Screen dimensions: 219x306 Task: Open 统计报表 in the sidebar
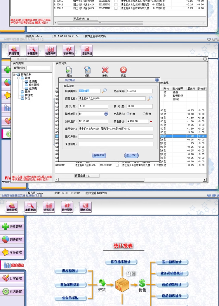pos(13,265)
